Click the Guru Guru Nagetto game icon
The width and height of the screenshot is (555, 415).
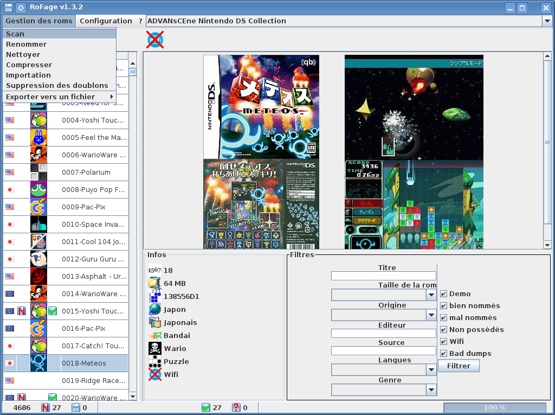tap(38, 259)
